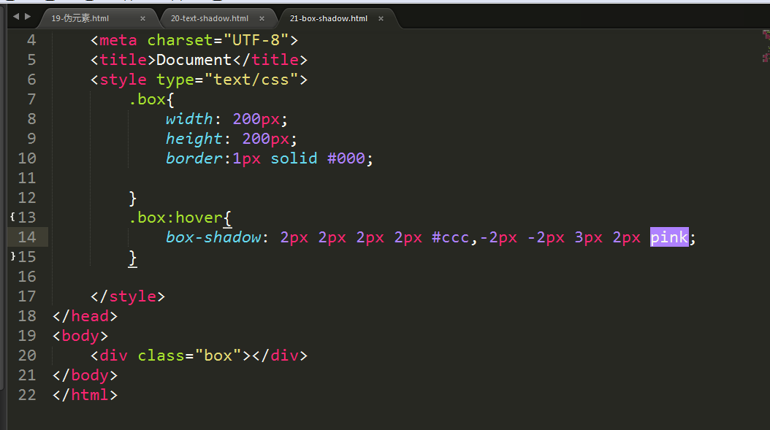Click the highlighted word pink
The image size is (770, 430).
pyautogui.click(x=669, y=237)
